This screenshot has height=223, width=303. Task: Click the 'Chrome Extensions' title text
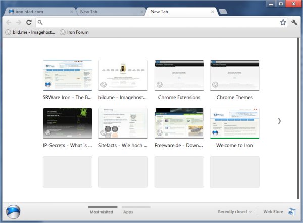click(179, 97)
